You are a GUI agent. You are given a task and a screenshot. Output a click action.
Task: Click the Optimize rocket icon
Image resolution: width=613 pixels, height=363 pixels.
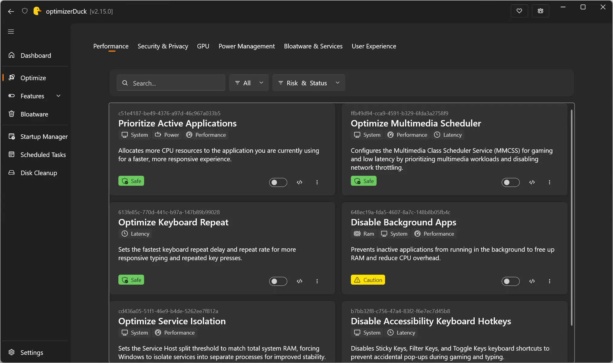tap(12, 77)
